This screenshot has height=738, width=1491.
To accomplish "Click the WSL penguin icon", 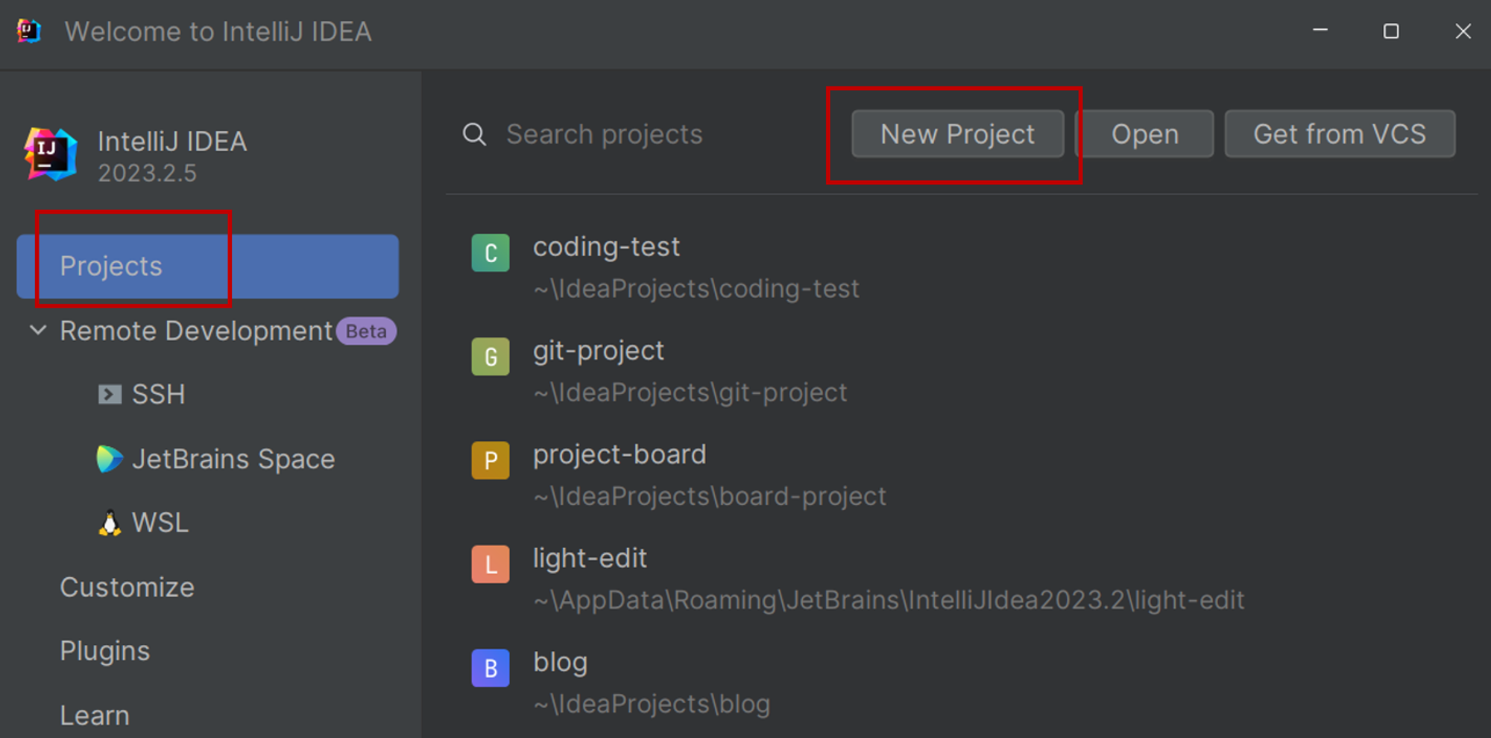I will [x=110, y=523].
